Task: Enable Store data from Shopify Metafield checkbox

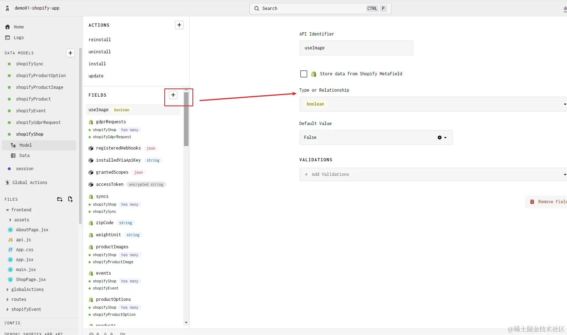Action: coord(304,74)
